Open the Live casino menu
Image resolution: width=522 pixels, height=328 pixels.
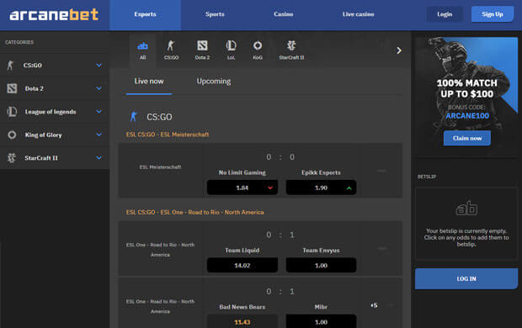[358, 14]
